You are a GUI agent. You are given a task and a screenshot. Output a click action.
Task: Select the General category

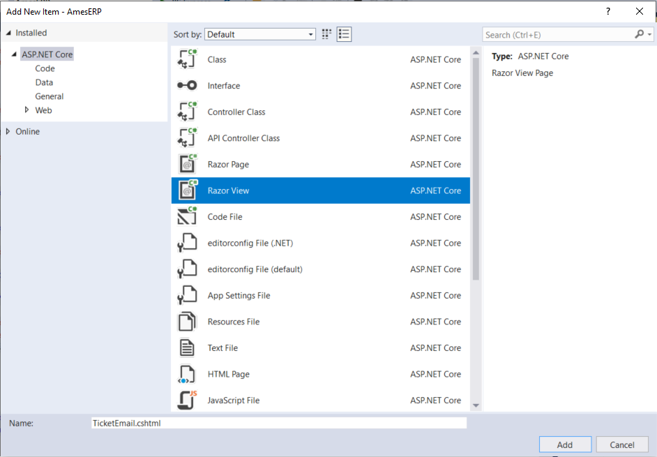50,96
